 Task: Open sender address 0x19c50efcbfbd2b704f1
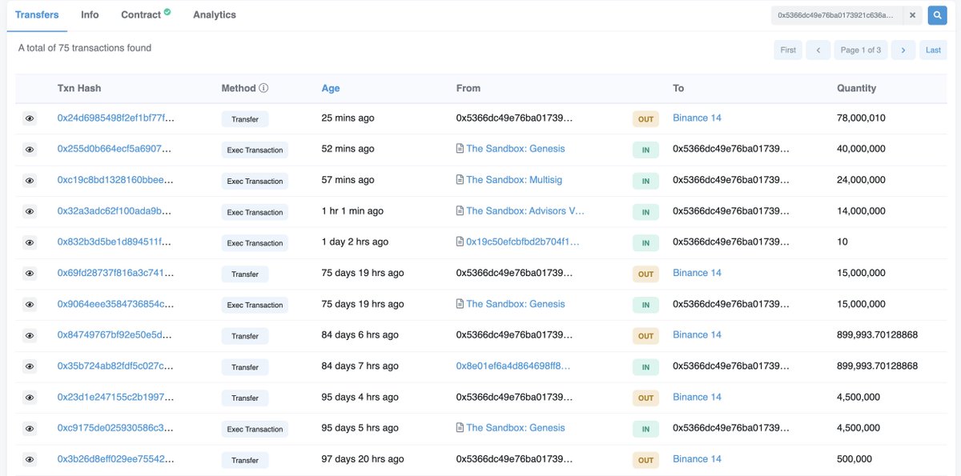pos(523,242)
